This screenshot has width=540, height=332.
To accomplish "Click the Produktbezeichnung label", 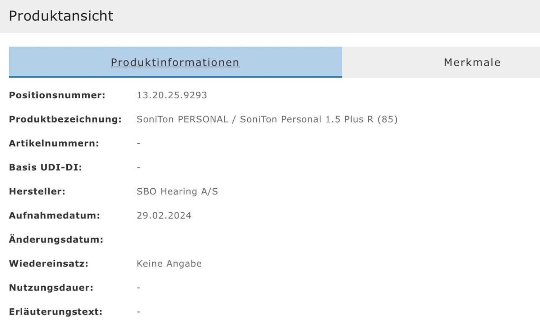I will point(65,120).
